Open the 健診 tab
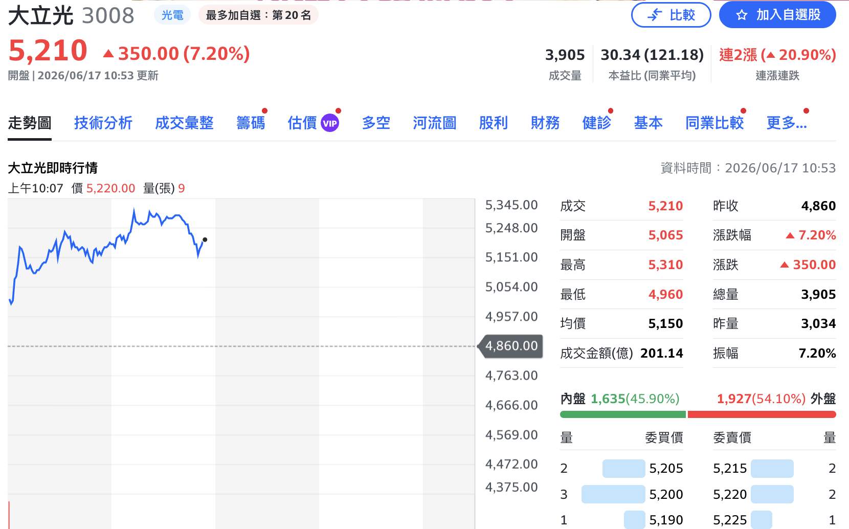Screen dimensions: 849x529 (597, 123)
